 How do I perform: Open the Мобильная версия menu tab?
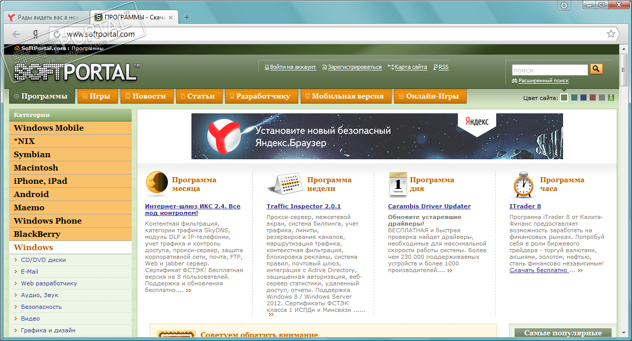(x=346, y=96)
